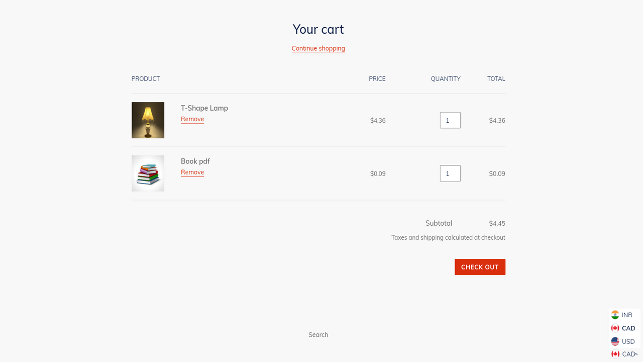Click the US flag icon beside USD
643x362 pixels.
coord(615,341)
